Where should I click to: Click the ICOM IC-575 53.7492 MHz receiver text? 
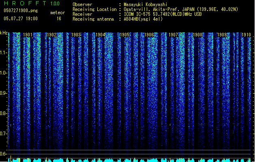click(163, 14)
